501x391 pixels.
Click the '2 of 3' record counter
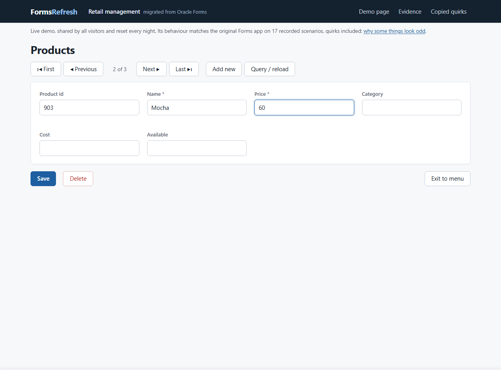tap(120, 69)
